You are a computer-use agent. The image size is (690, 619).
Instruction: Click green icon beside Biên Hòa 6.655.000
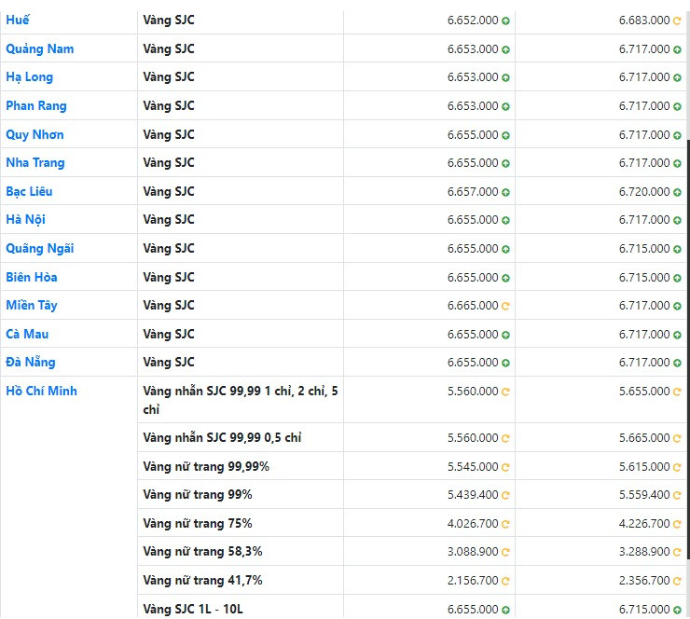[505, 278]
